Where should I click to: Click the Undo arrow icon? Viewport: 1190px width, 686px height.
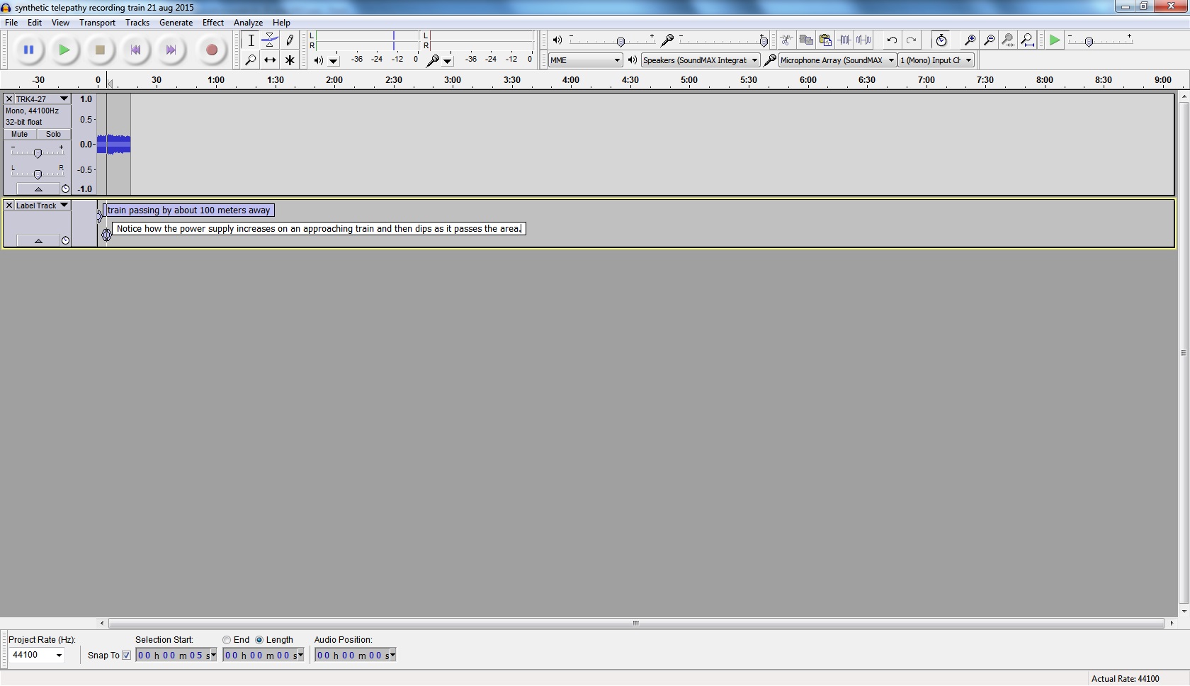(892, 40)
